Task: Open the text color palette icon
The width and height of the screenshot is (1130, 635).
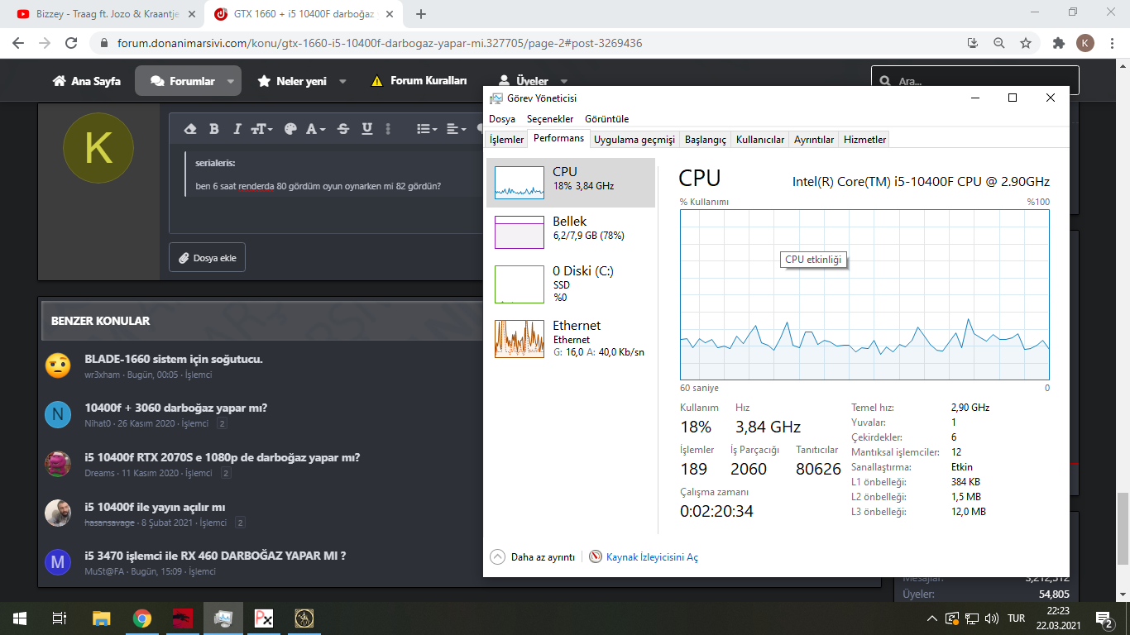Action: [290, 129]
